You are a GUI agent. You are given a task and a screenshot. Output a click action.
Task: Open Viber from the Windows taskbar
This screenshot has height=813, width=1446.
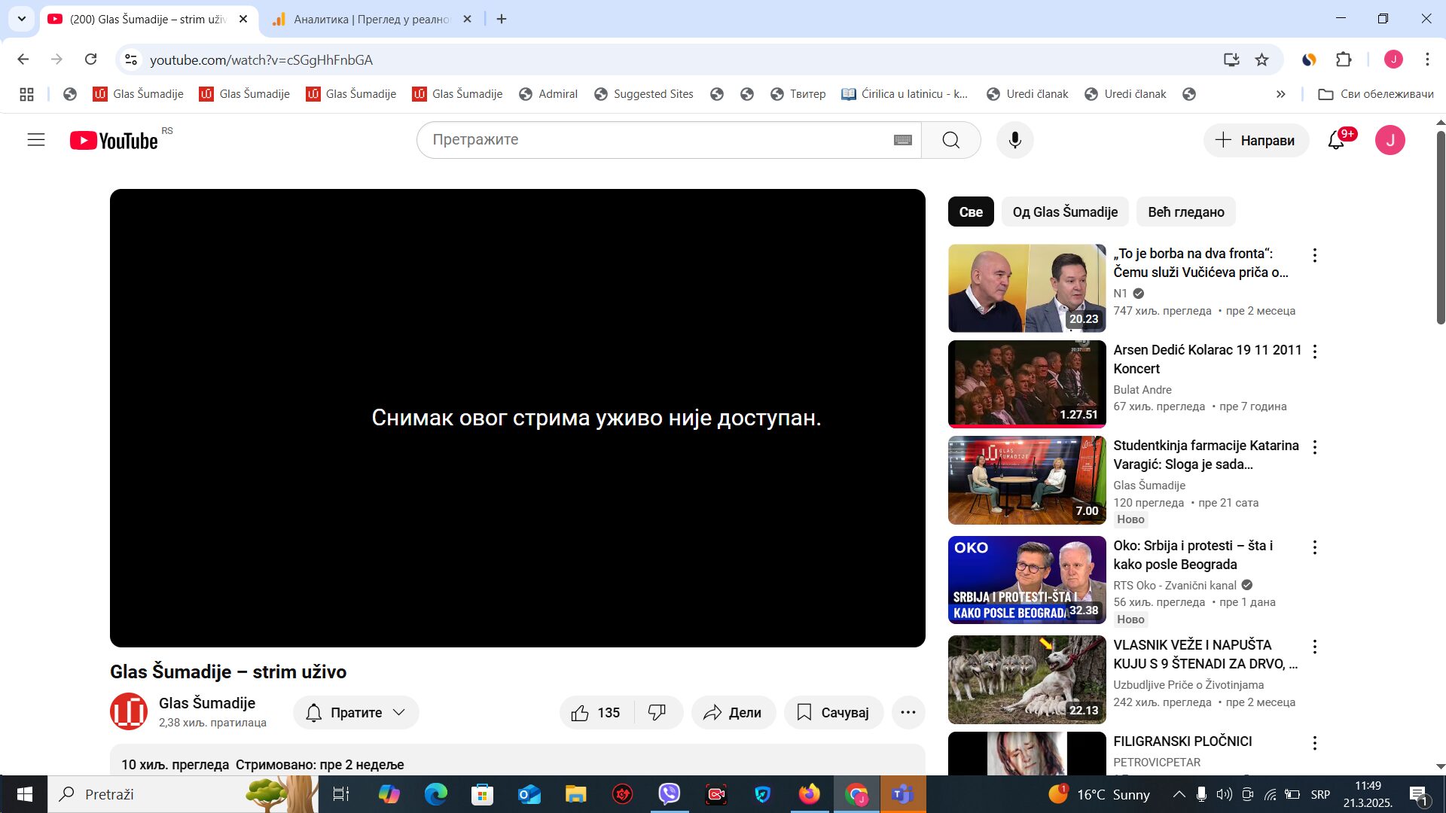pyautogui.click(x=669, y=794)
